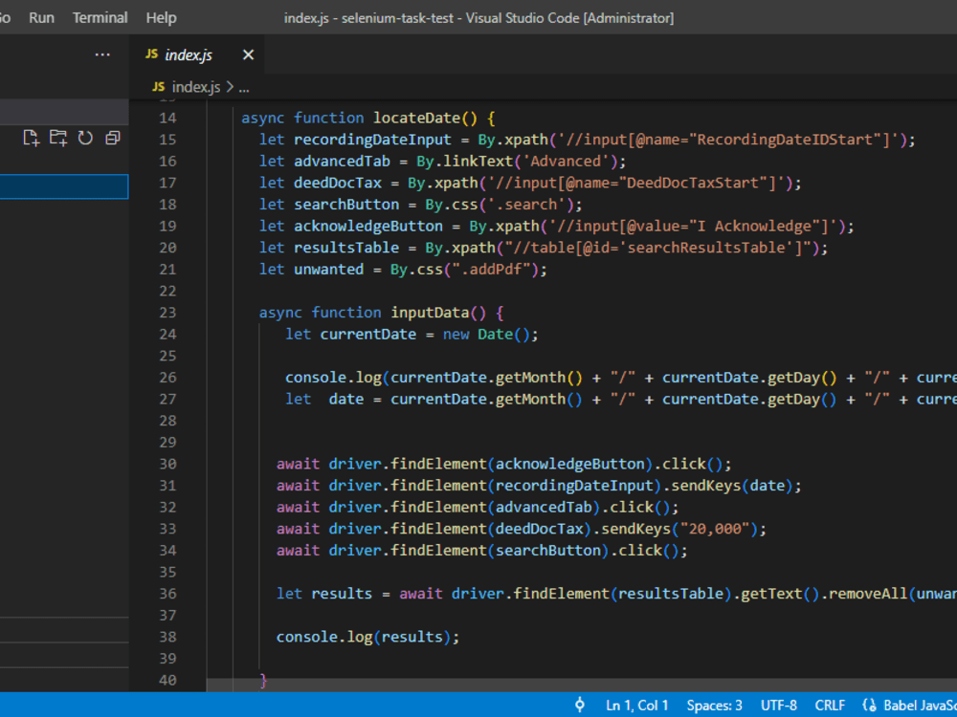Click the circular status icon beside the line indicator
The image size is (957, 717).
pyautogui.click(x=581, y=705)
